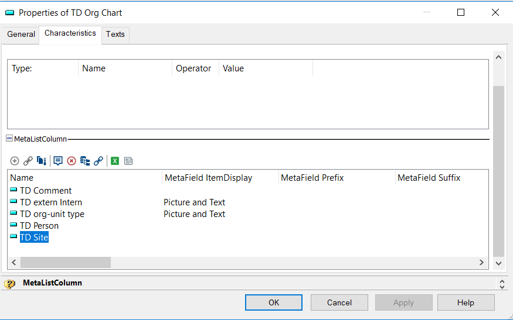Click the blue link icon in toolbar
Viewport: 513px width, 320px height.
[98, 161]
